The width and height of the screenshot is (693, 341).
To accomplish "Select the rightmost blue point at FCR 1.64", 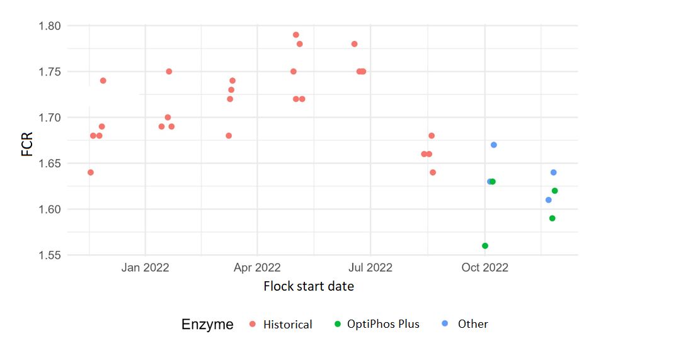I will point(554,172).
